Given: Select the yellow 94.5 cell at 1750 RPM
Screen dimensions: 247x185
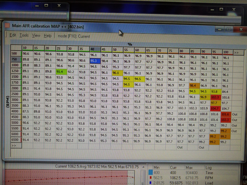Looking at the screenshot, I should [128, 84].
